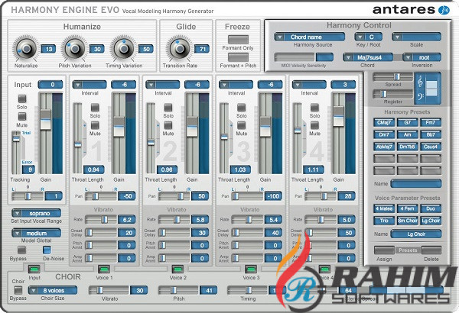The width and height of the screenshot is (459, 313).
Task: Toggle the Formant + Pitch freeze button
Action: [238, 57]
